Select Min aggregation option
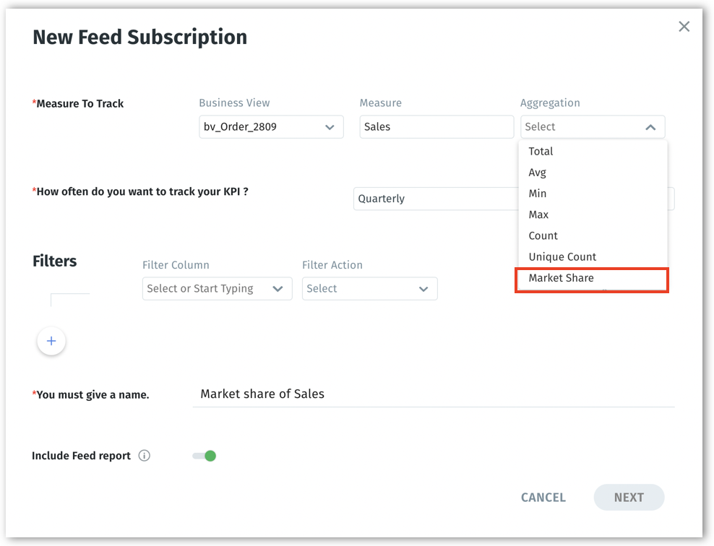Viewport: 714px width, 546px height. coord(537,194)
